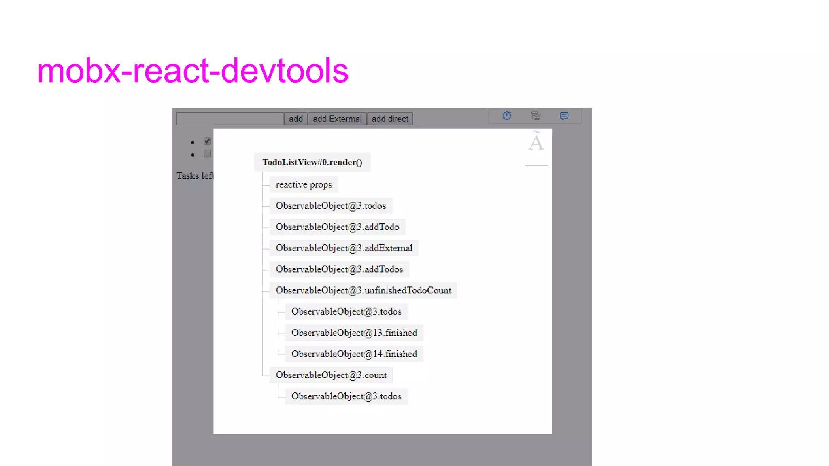Select ObservableObject@3.todos under count
Image resolution: width=829 pixels, height=466 pixels.
point(346,396)
